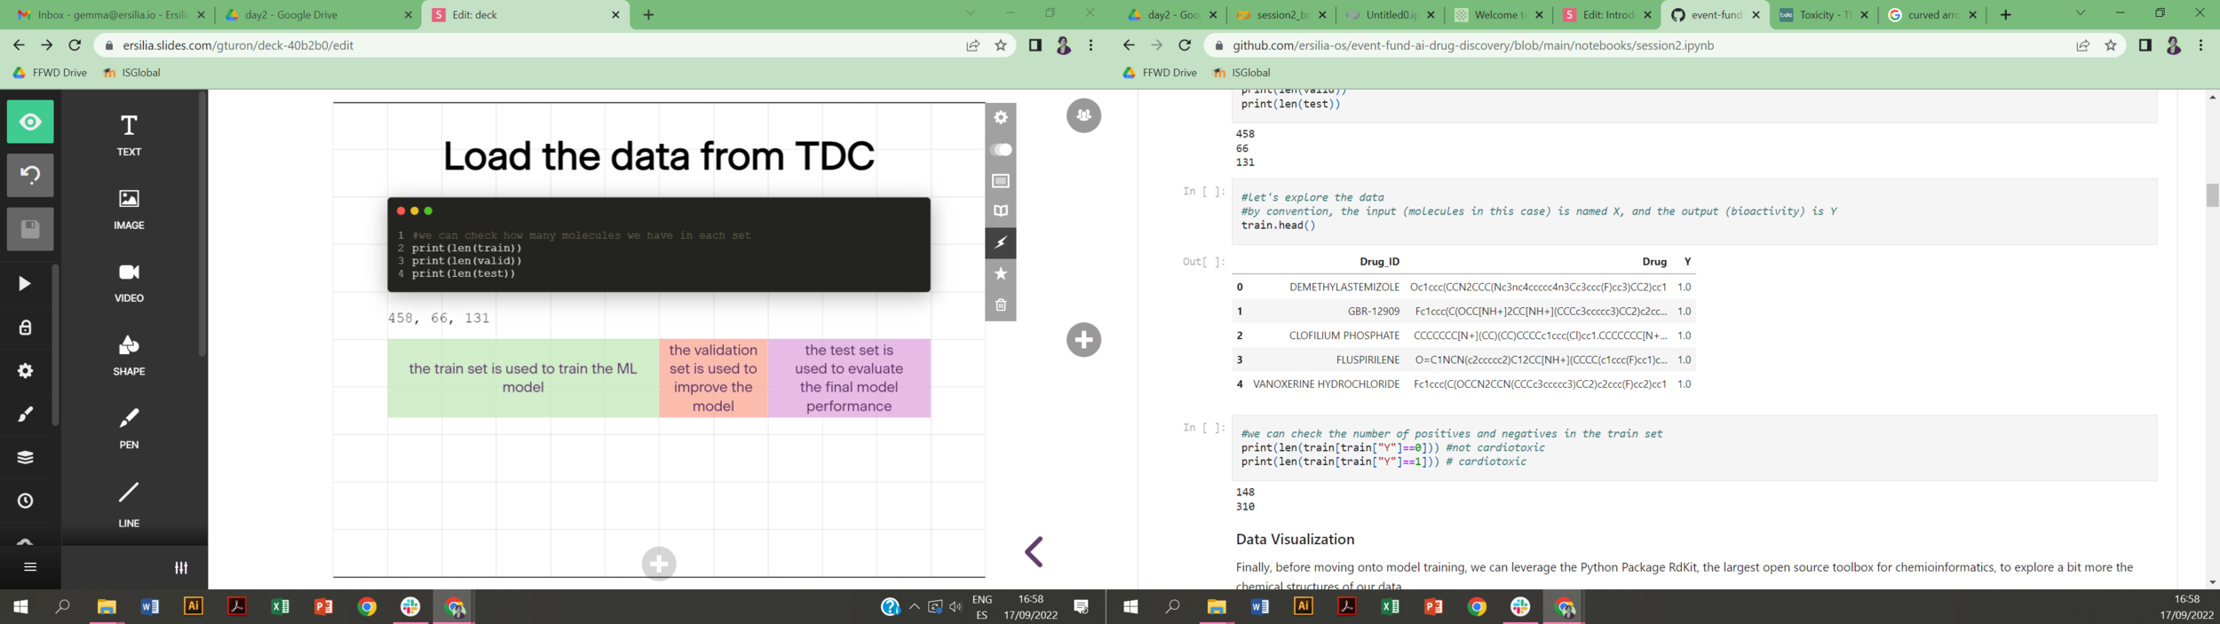The width and height of the screenshot is (2220, 624).
Task: Select the orange validation set text box
Action: [x=713, y=378]
